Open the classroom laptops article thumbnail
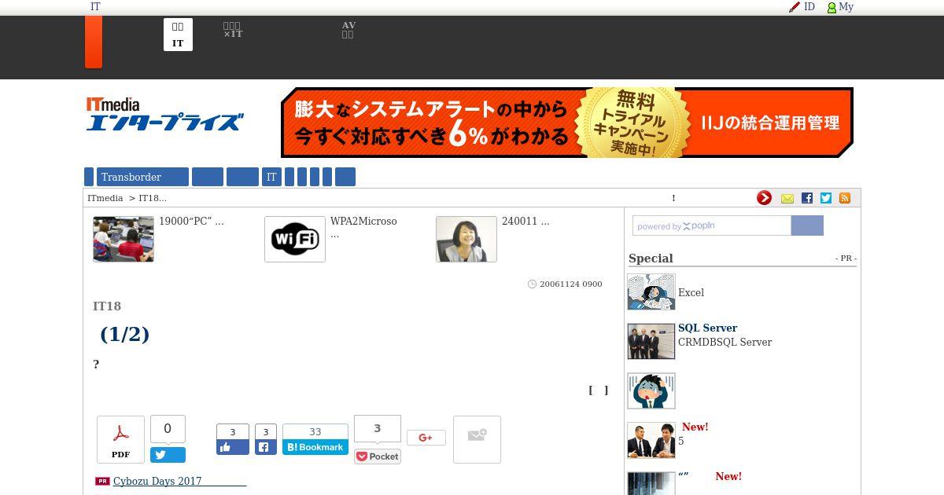This screenshot has height=495, width=944. click(124, 239)
